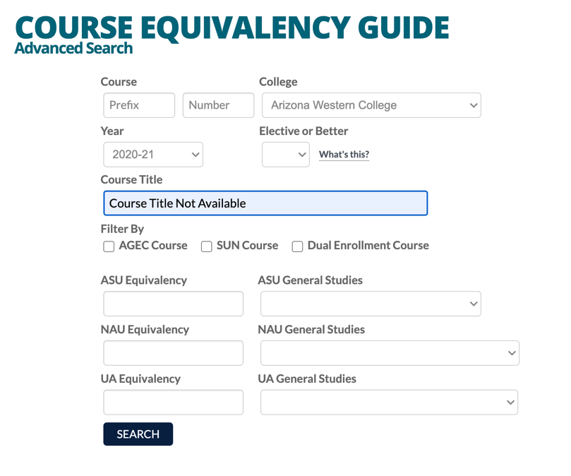The height and width of the screenshot is (476, 571).
Task: Toggle the Dual Enrollment Course checkbox
Action: point(298,246)
